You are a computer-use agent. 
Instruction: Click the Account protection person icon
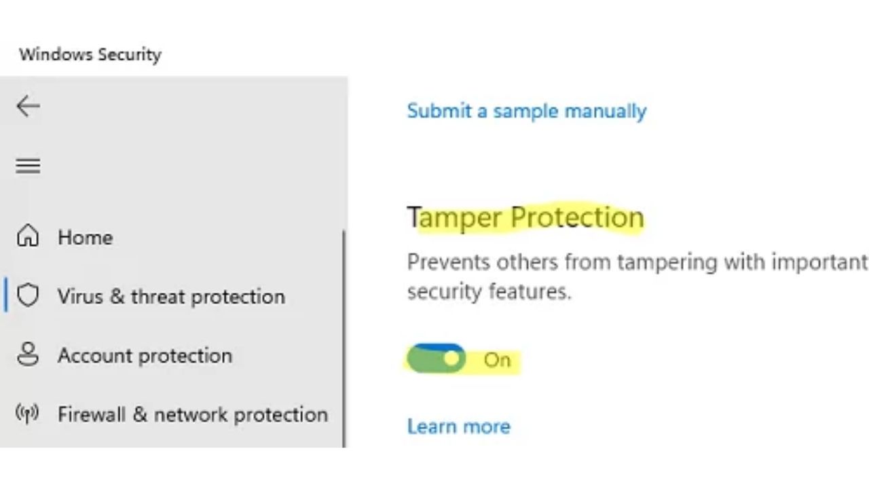(28, 355)
